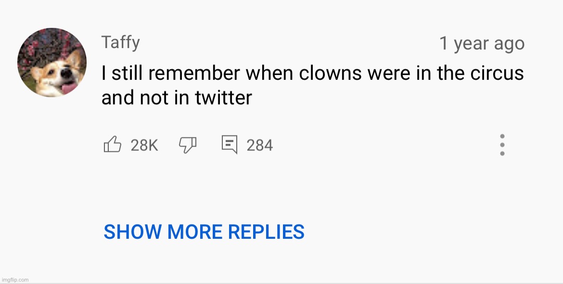Image resolution: width=563 pixels, height=284 pixels.
Task: Open the imgflip.com watermark
Action: (x=15, y=280)
